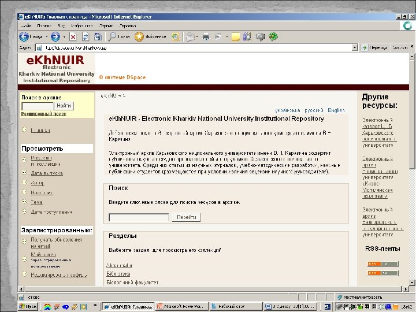Switch to Microsoft PowerPoint taskbar button

(181, 306)
